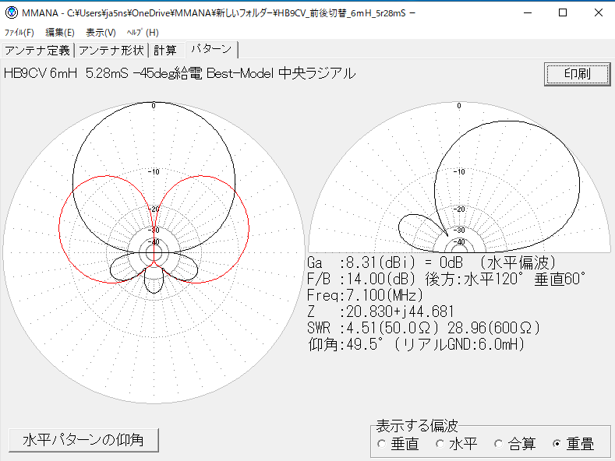615x461 pixels.
Task: Click the 仰角:49.5° elevation readout
Action: coord(416,344)
